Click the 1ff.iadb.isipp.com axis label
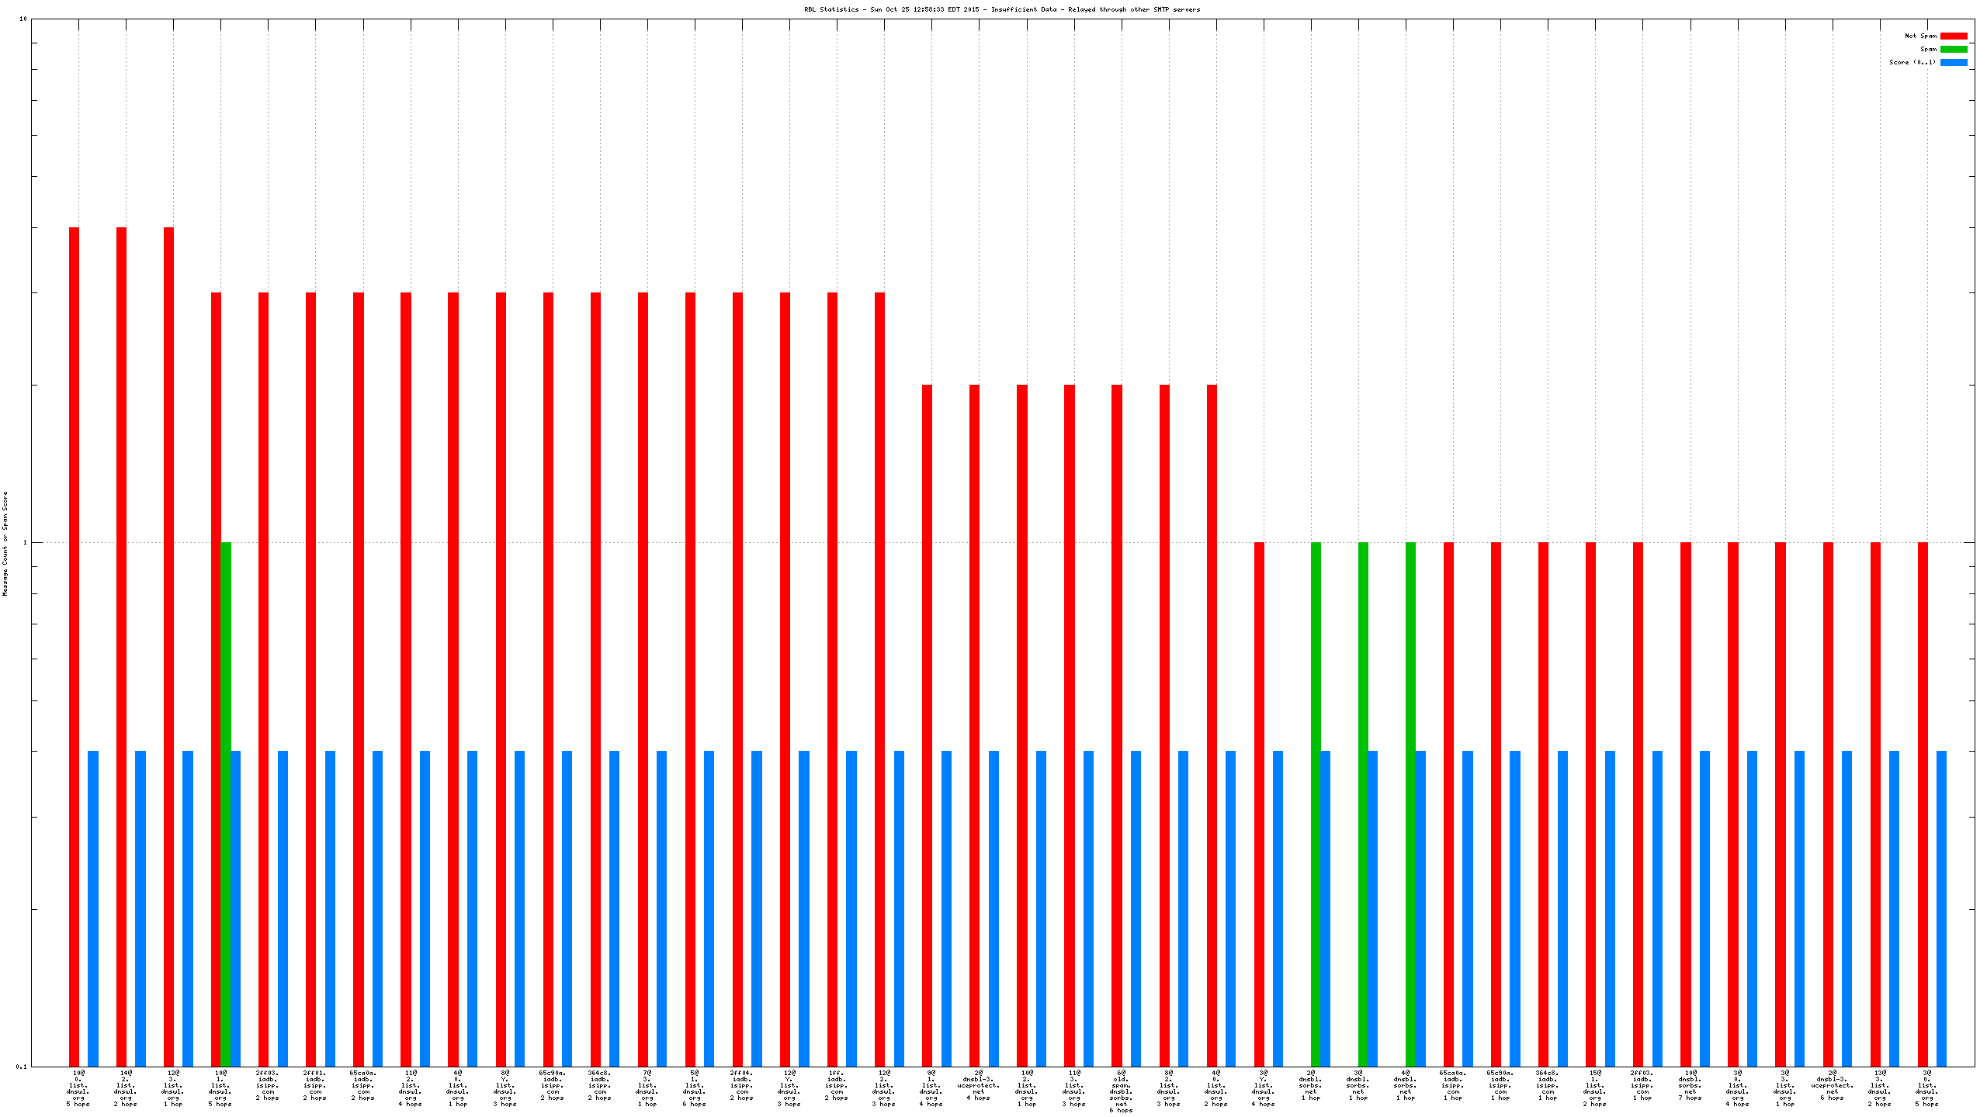The height and width of the screenshot is (1117, 1987). pos(836,1084)
